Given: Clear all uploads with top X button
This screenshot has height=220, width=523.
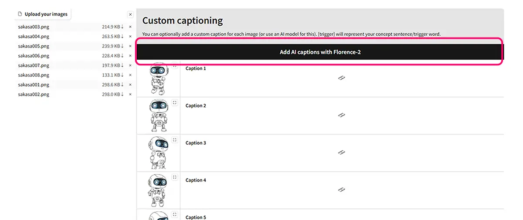Looking at the screenshot, I should [x=130, y=14].
